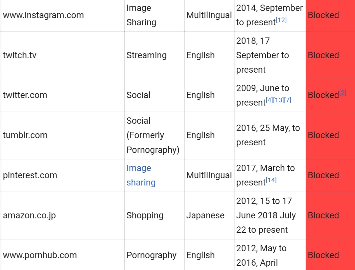Click the red Blocked cell for tumblr.com
The image size is (355, 270).
point(330,136)
